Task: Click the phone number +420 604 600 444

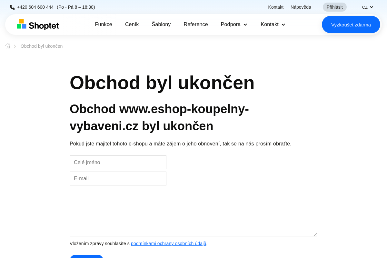Action: tap(35, 7)
